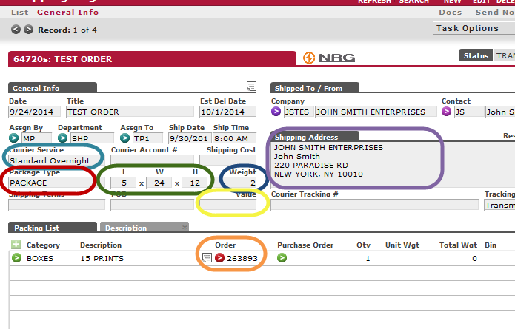Click Company code field JSTES

click(298, 112)
